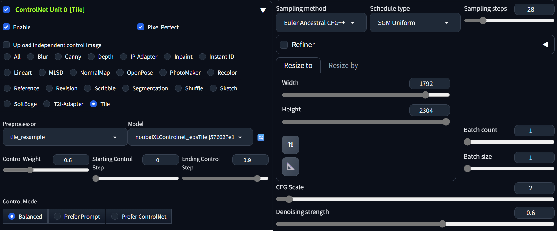
Task: Click the CFG Scale value field
Action: click(534, 188)
